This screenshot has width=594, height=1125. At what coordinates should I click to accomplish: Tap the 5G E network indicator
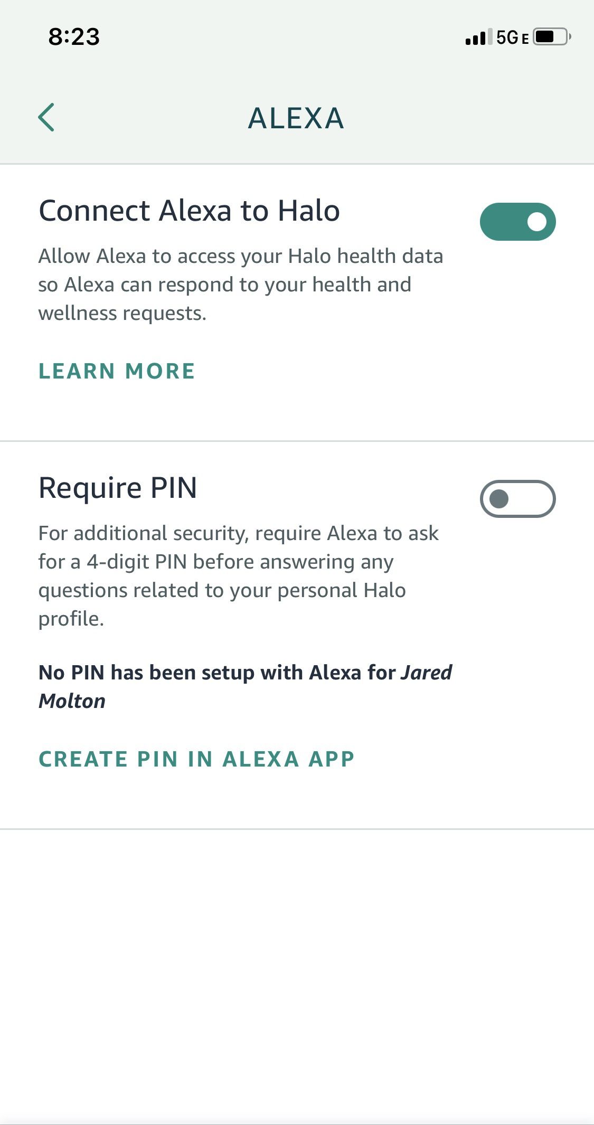click(x=512, y=37)
